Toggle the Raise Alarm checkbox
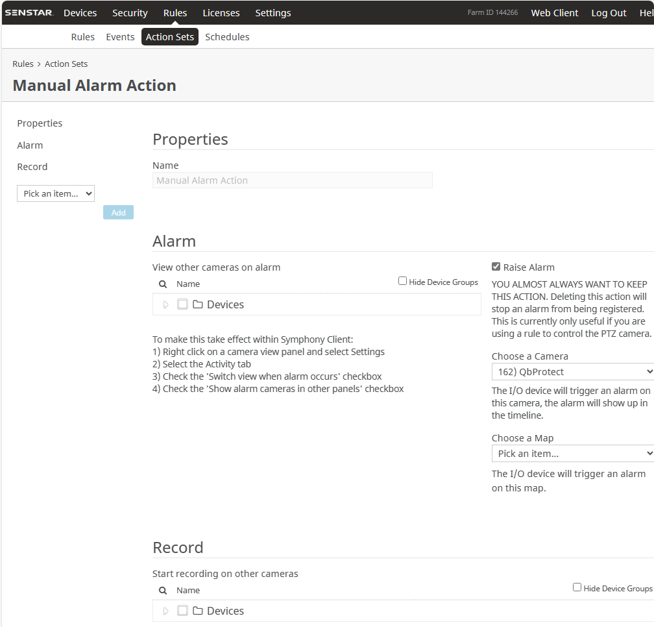The width and height of the screenshot is (654, 627). [496, 267]
